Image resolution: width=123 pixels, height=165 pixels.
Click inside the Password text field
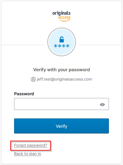[x=61, y=104]
